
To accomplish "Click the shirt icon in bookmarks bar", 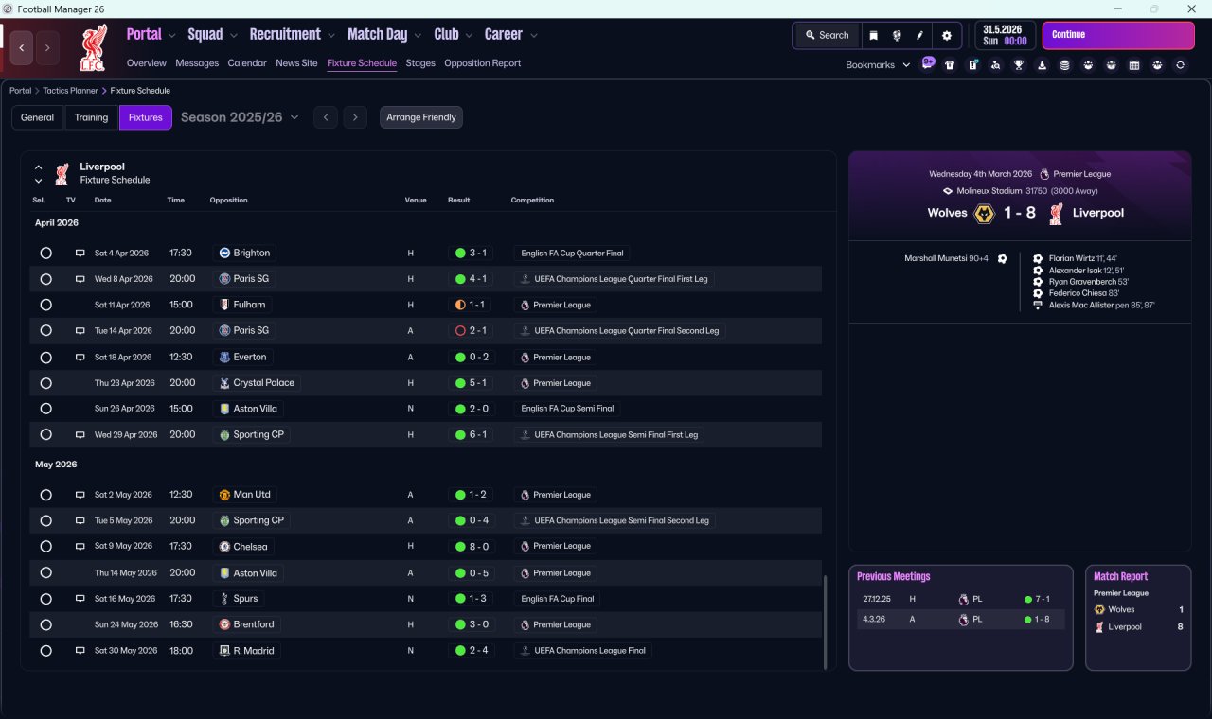I will pyautogui.click(x=950, y=65).
